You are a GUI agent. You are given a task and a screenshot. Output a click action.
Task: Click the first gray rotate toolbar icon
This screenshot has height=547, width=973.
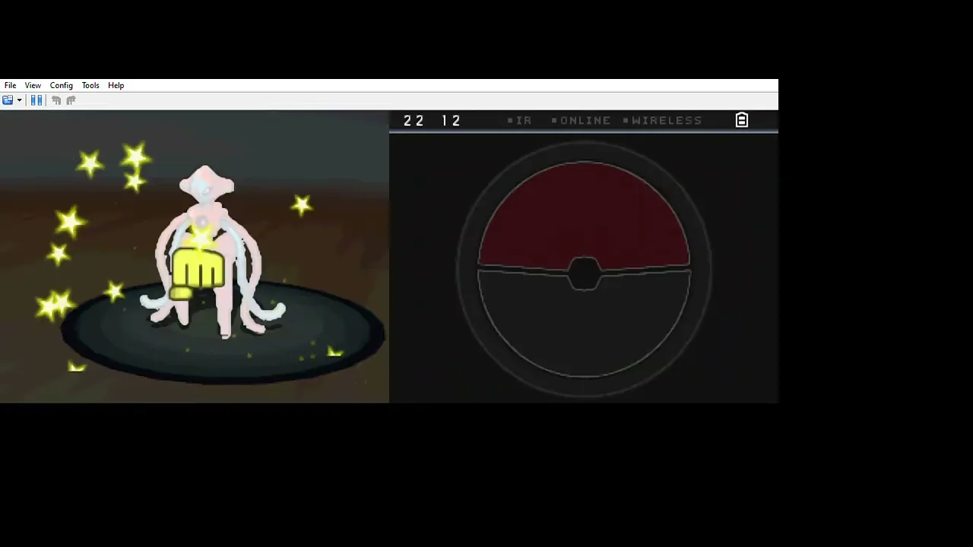[x=56, y=100]
